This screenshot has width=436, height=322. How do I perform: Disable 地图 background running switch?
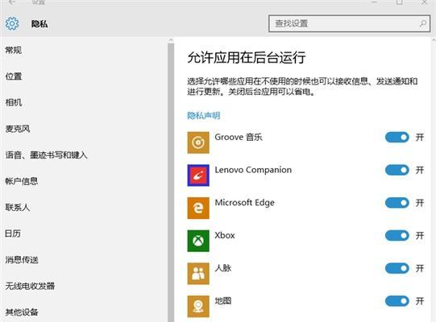397,301
